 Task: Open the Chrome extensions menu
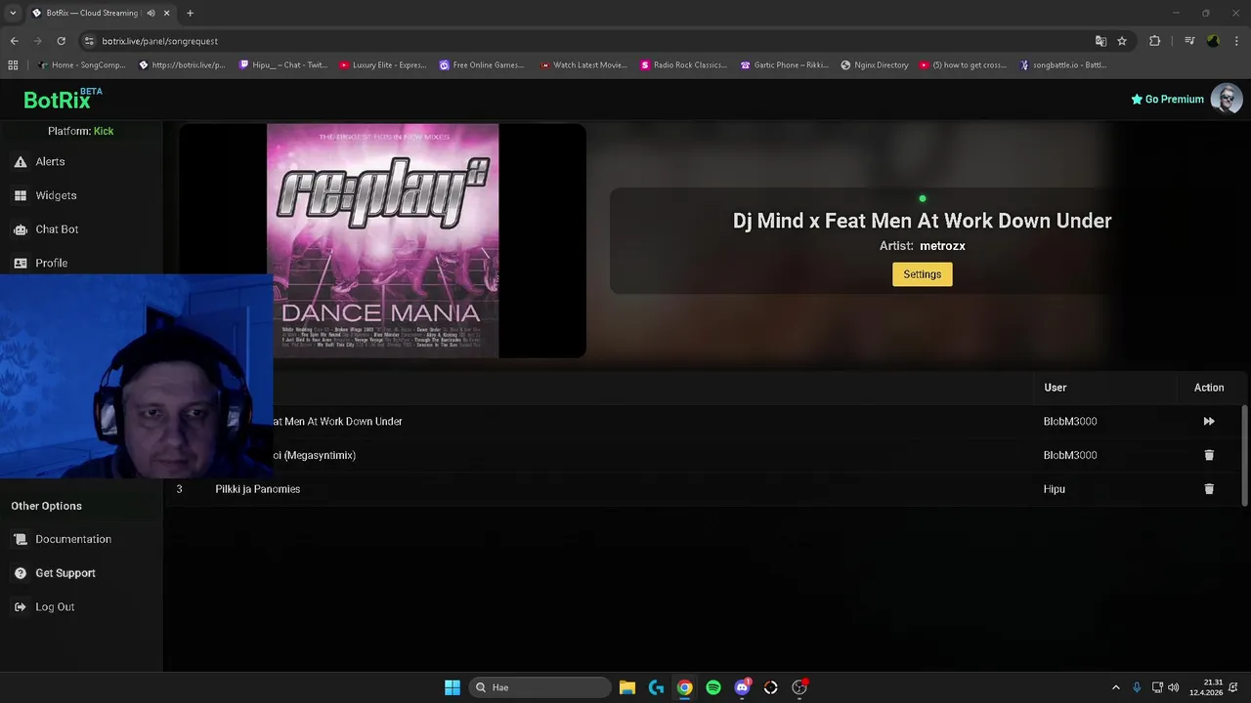[x=1155, y=41]
